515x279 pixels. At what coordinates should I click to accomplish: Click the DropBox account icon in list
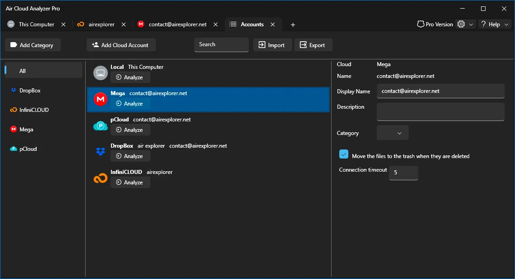[x=101, y=151]
